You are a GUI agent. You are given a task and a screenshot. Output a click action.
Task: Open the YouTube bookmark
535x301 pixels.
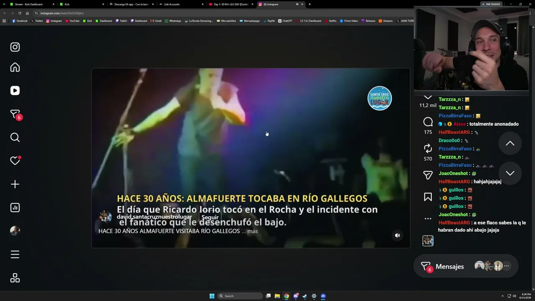pos(72,21)
